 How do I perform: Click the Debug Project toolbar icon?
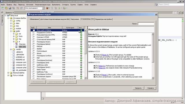[x=64, y=8]
